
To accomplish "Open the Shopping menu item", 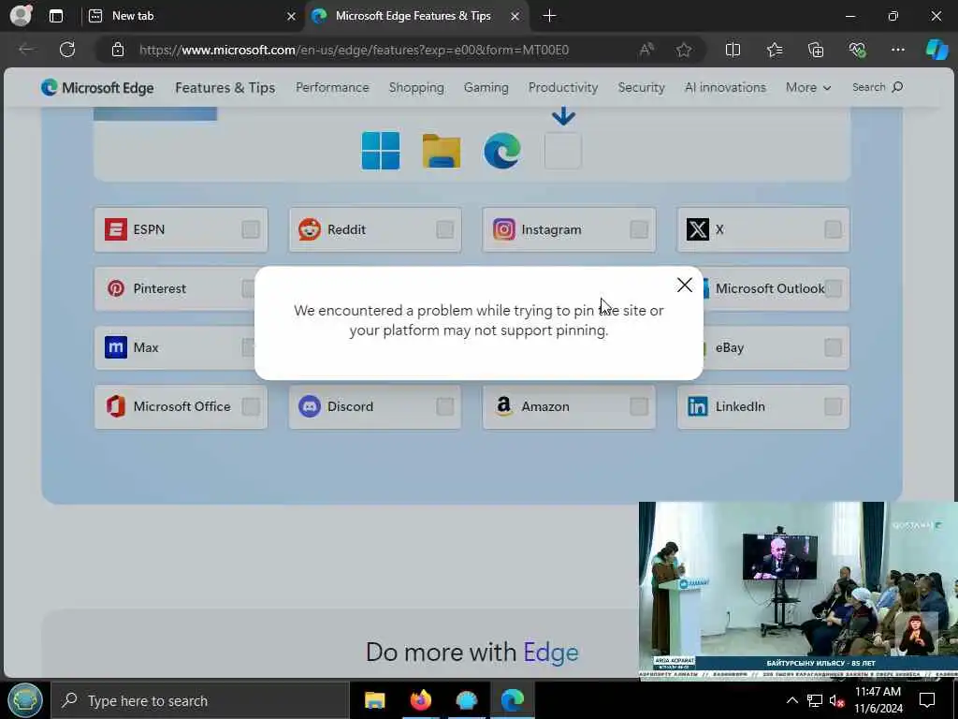I will click(x=416, y=87).
